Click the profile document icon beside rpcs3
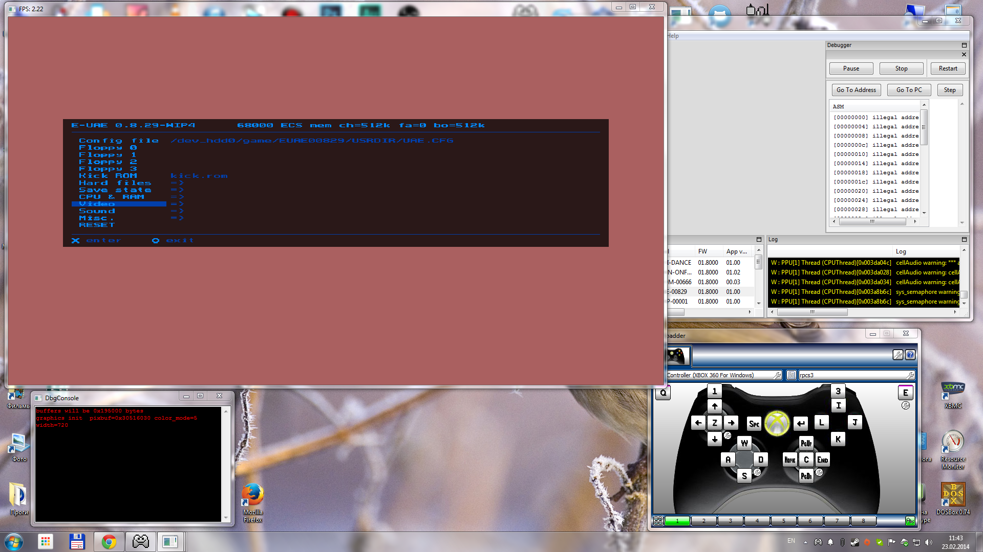 792,375
